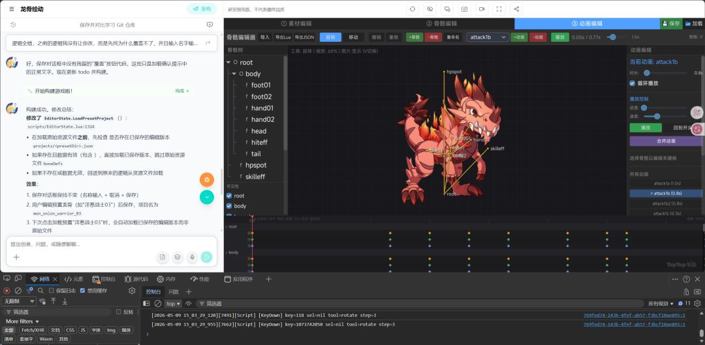
Task: Click the export HAR download arrow icon
Action: click(65, 301)
